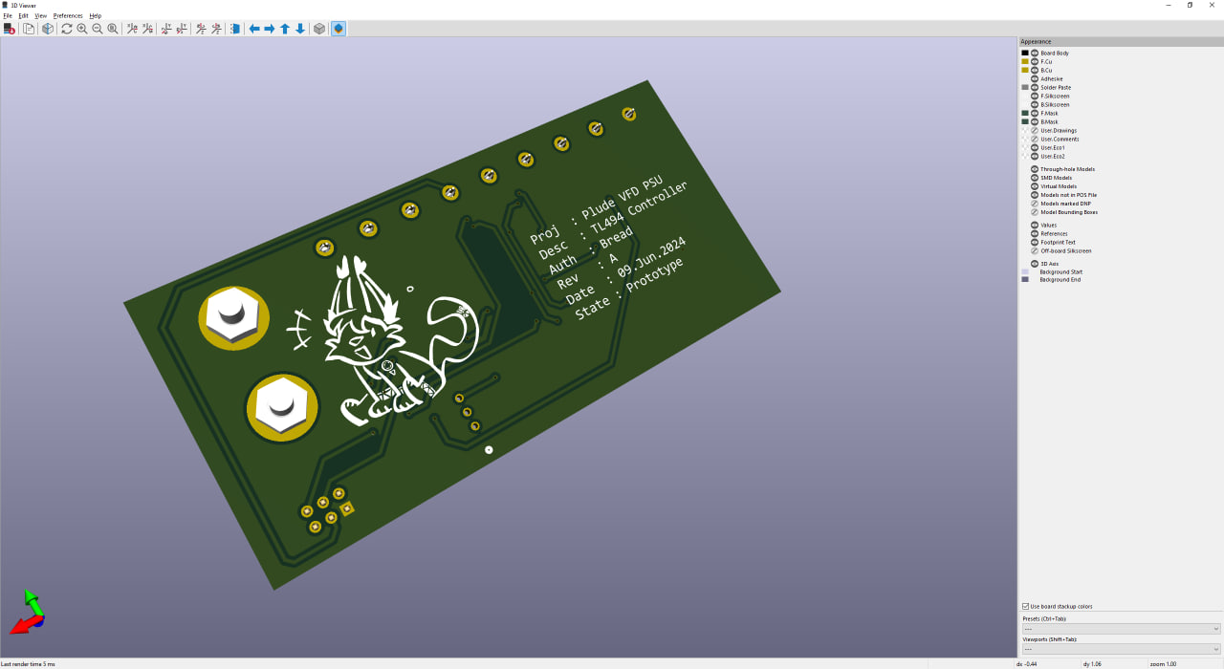Select the B.Mask layer entry
The image size is (1224, 669).
point(1049,121)
